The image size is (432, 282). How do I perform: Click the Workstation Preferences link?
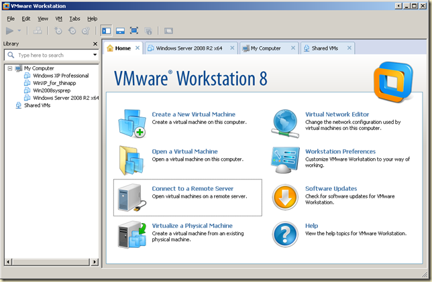tap(340, 151)
